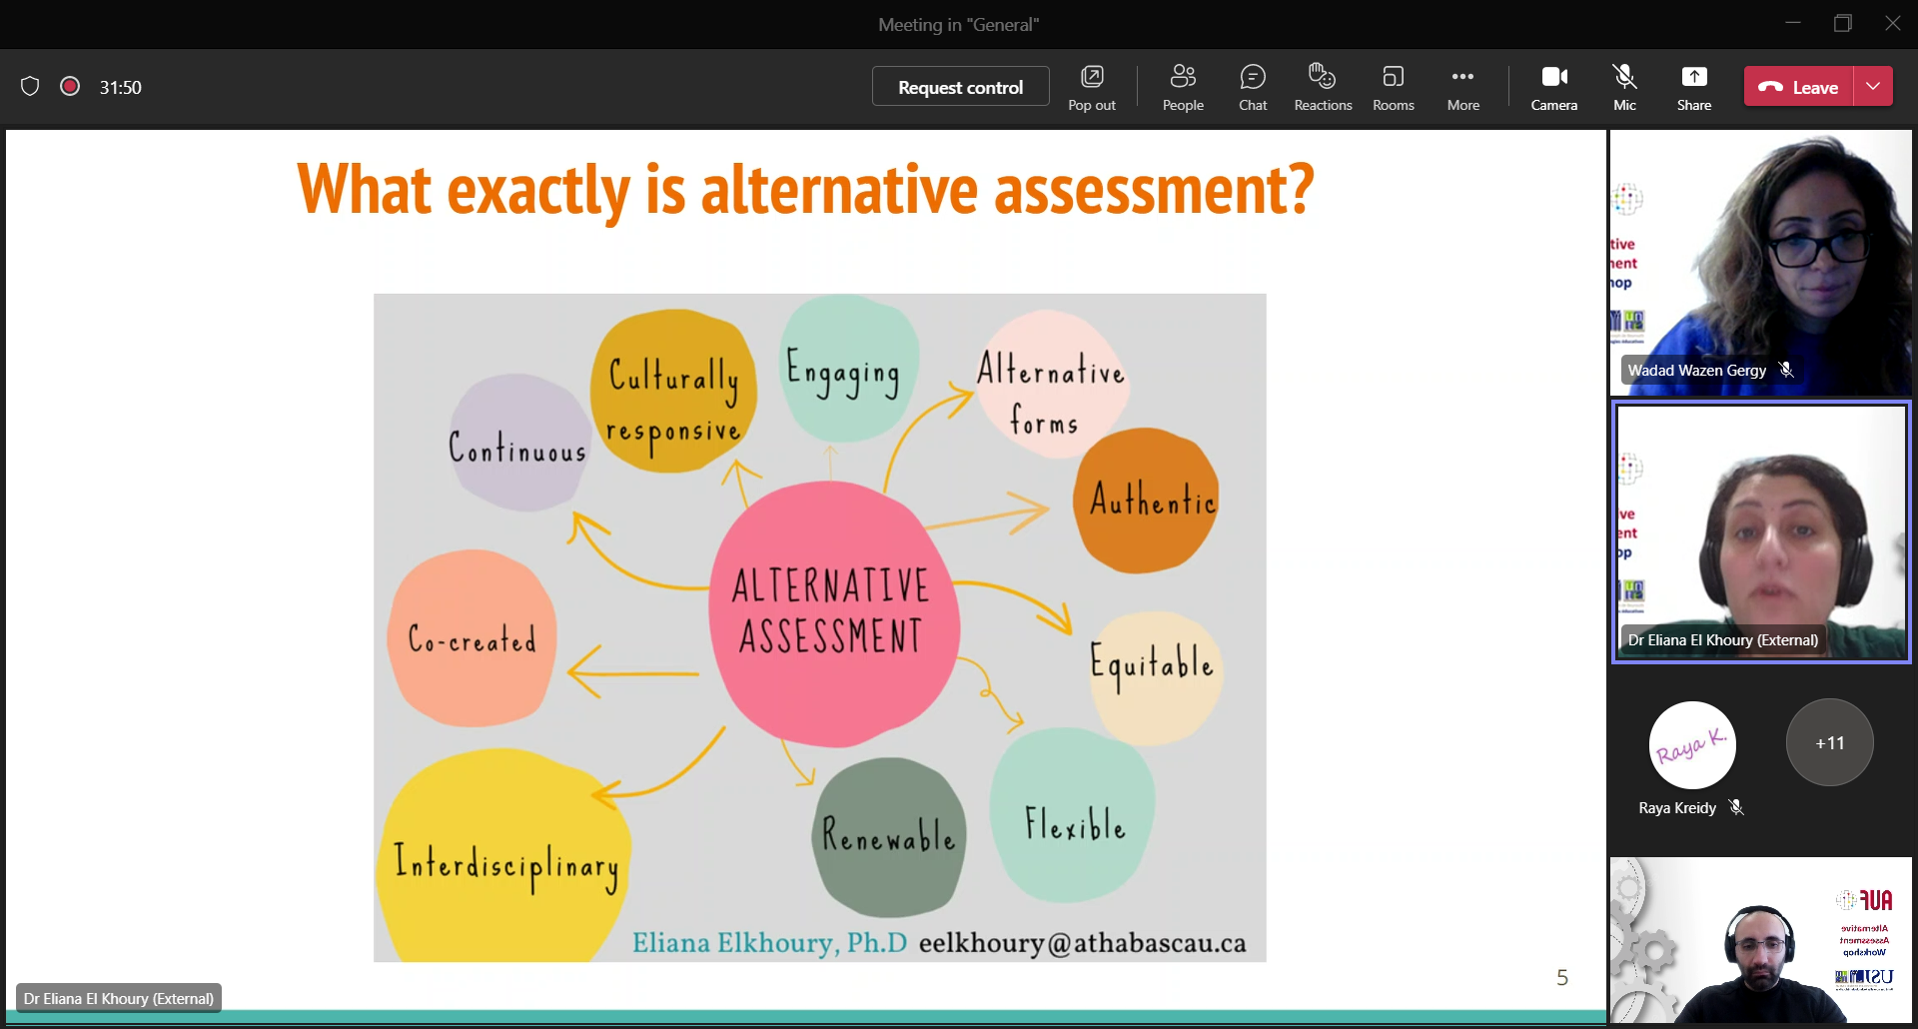The width and height of the screenshot is (1918, 1029).
Task: Pop out the shared content
Action: tap(1092, 87)
